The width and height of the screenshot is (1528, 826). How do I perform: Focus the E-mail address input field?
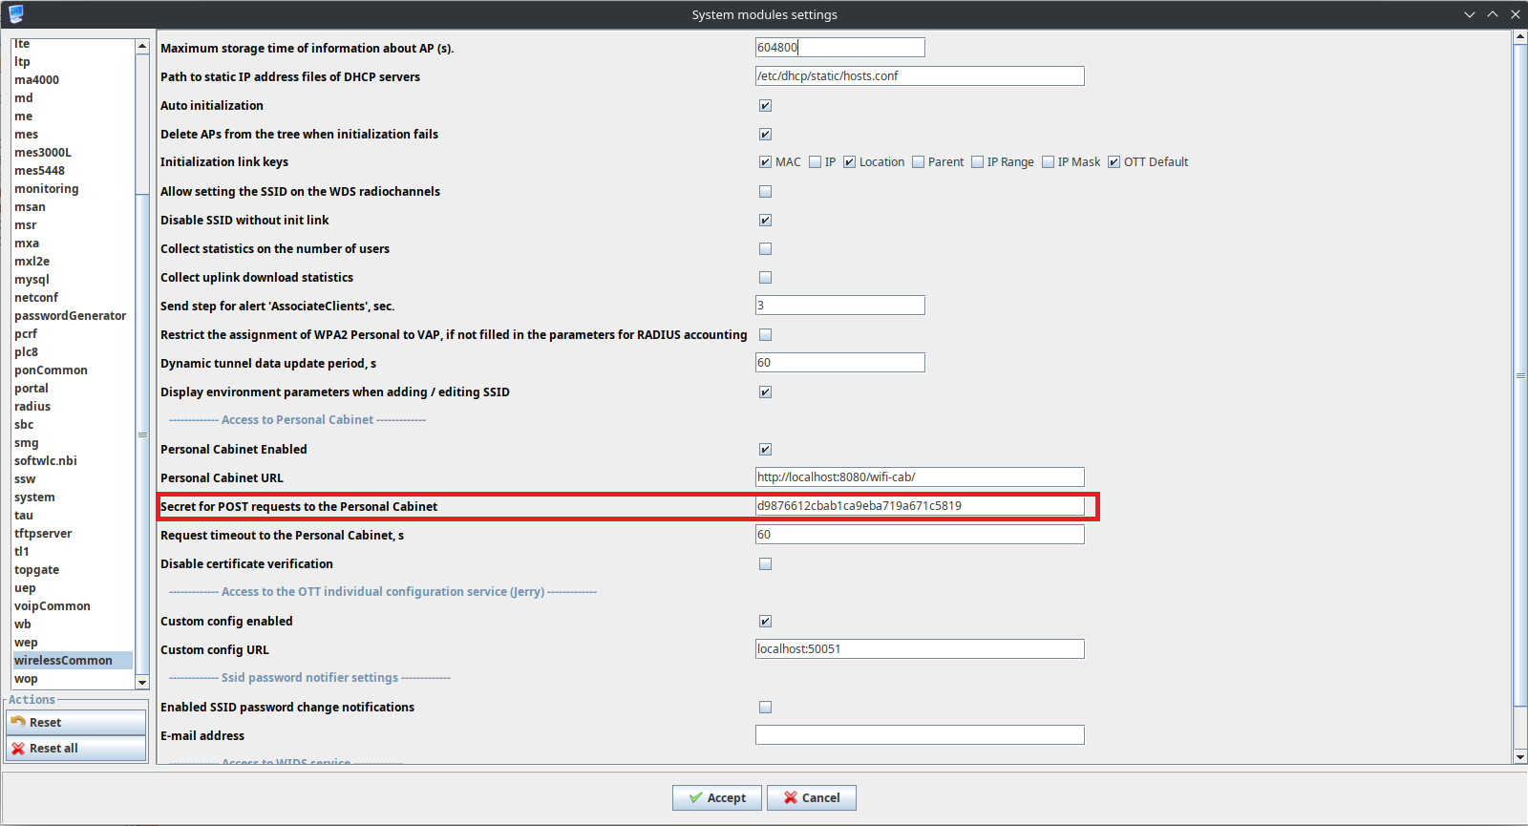(919, 735)
